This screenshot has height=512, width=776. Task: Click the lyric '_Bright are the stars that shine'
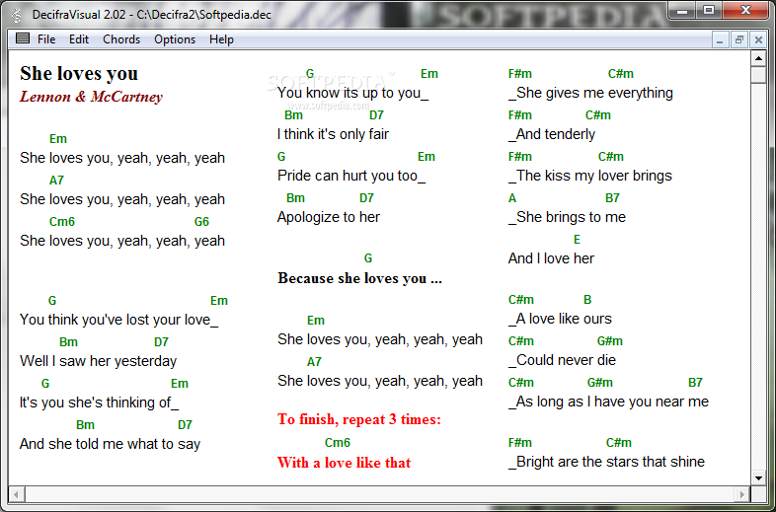pos(607,462)
